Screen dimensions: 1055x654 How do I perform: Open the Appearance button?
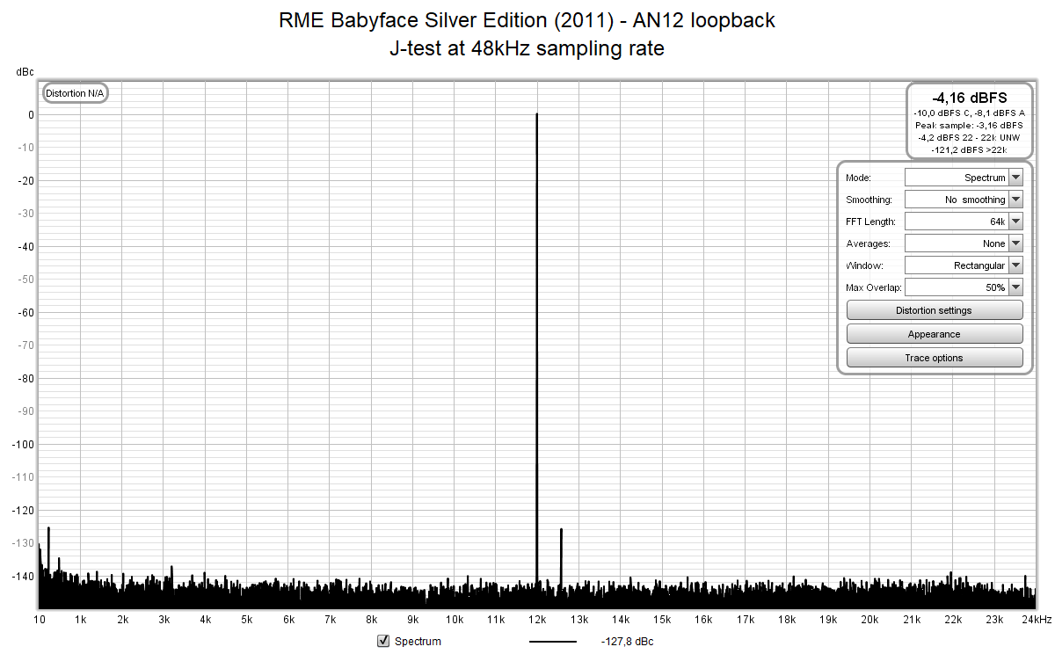935,334
